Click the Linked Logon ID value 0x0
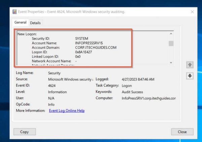Screen dimensions: 202x142 coord(78,56)
